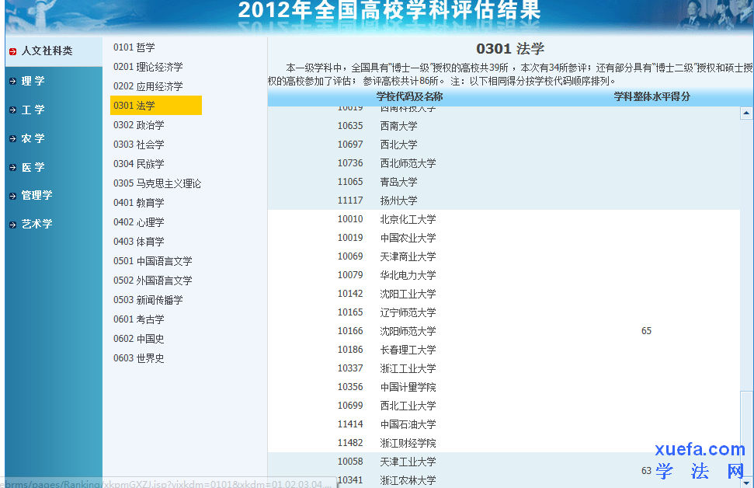Open the 0402 心理学 discipline

pos(138,222)
